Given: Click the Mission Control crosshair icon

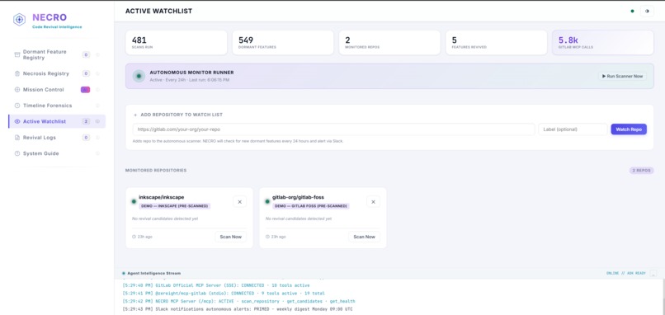Looking at the screenshot, I should point(17,89).
